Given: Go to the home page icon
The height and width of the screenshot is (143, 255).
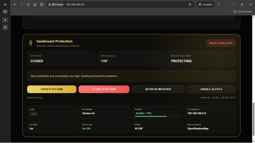Looking at the screenshot, I should click(x=35, y=4).
